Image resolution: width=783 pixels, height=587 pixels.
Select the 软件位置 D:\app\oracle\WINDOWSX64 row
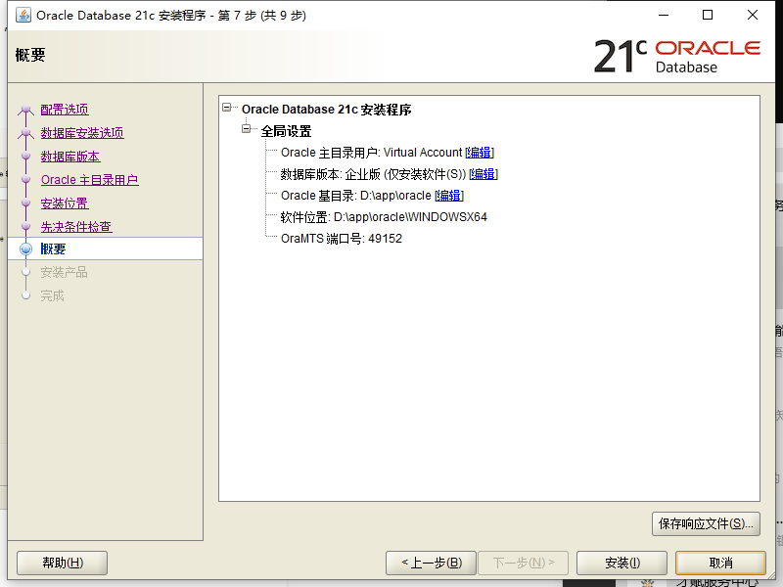pyautogui.click(x=384, y=217)
